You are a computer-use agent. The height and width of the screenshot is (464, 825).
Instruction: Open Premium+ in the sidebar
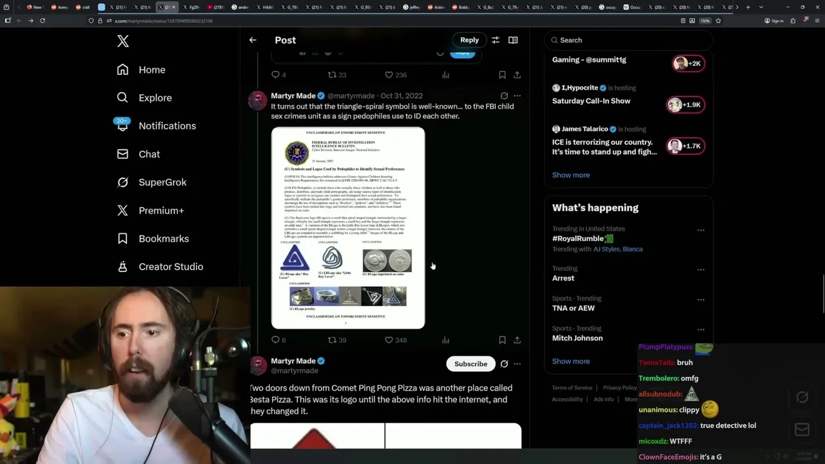tap(151, 211)
